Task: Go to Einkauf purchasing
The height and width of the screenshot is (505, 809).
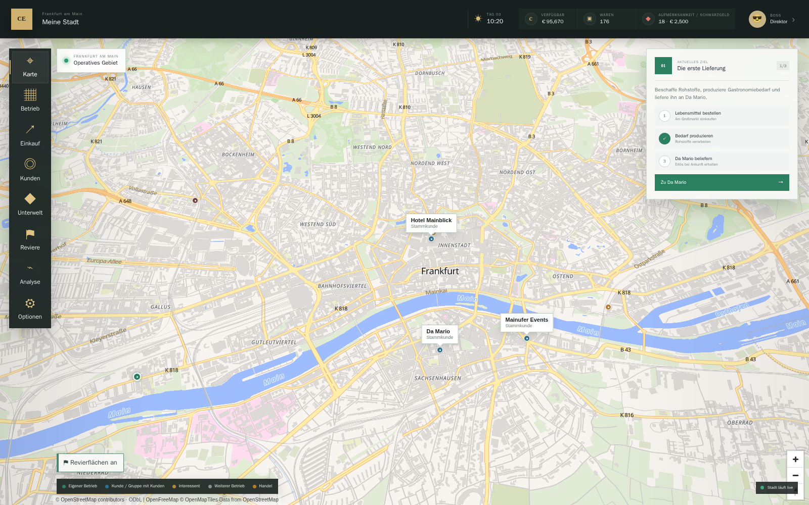Action: coord(30,136)
